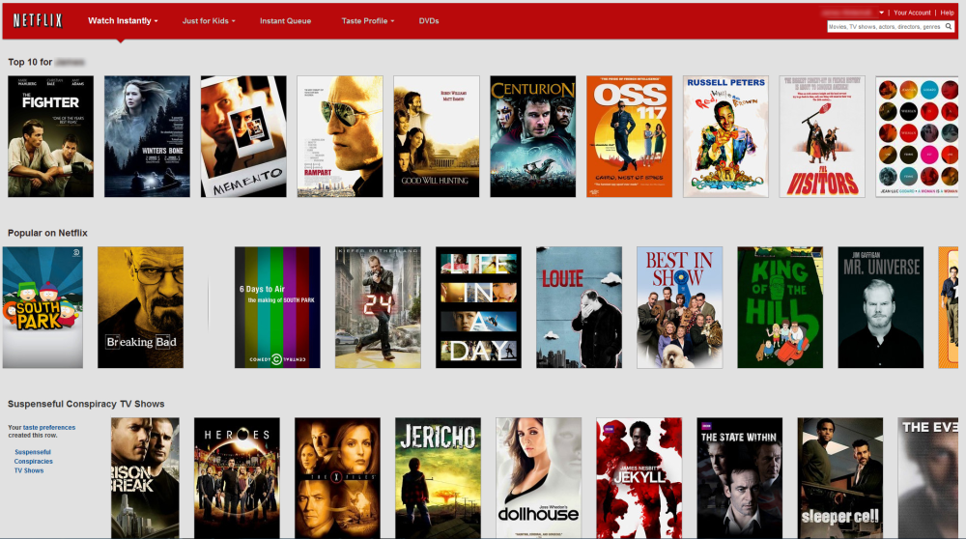Choose King of the Hill poster
Screen dimensions: 966x539
point(780,307)
